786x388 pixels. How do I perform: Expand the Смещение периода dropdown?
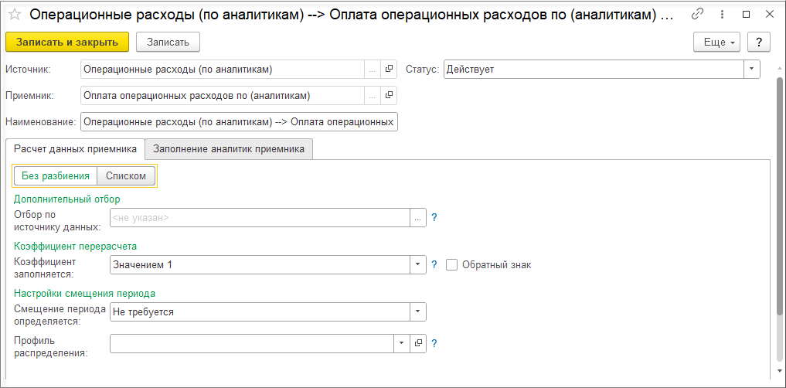418,311
